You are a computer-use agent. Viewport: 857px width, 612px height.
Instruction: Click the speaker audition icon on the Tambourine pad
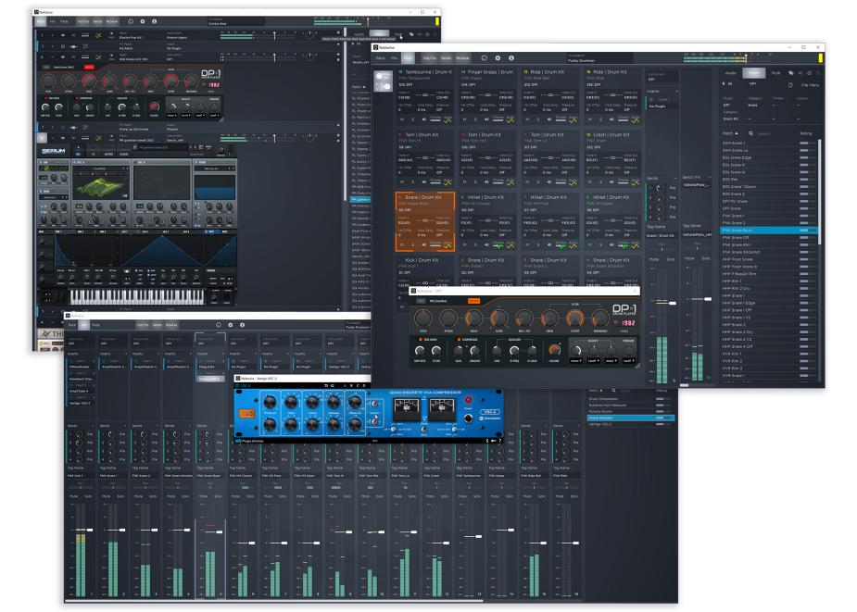pos(424,119)
